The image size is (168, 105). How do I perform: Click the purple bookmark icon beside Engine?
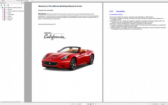point(4,13)
